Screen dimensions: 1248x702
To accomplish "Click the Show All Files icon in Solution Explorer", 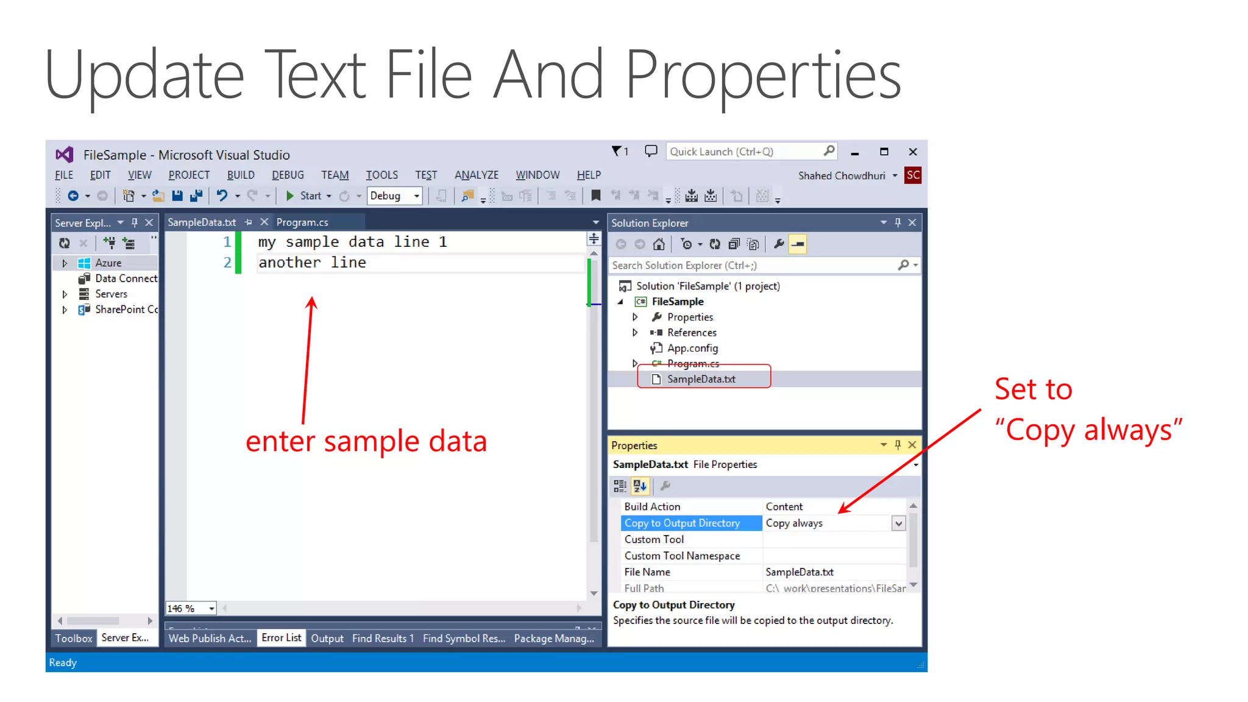I will pyautogui.click(x=754, y=244).
